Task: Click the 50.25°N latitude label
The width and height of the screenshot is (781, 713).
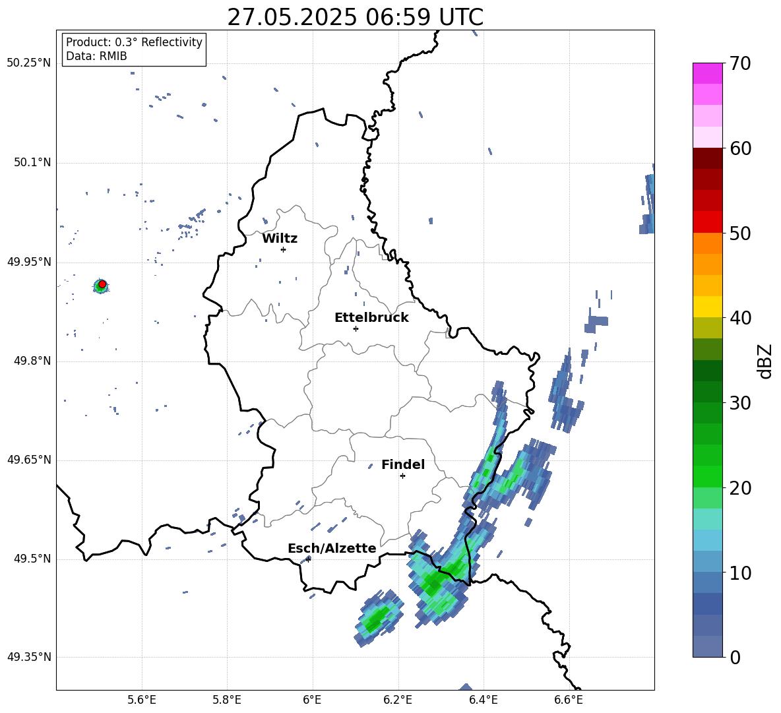Action: click(28, 63)
